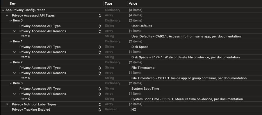262x115 pixels.
Task: Collapse the Item 2 dictionary chevron
Action: point(11,62)
